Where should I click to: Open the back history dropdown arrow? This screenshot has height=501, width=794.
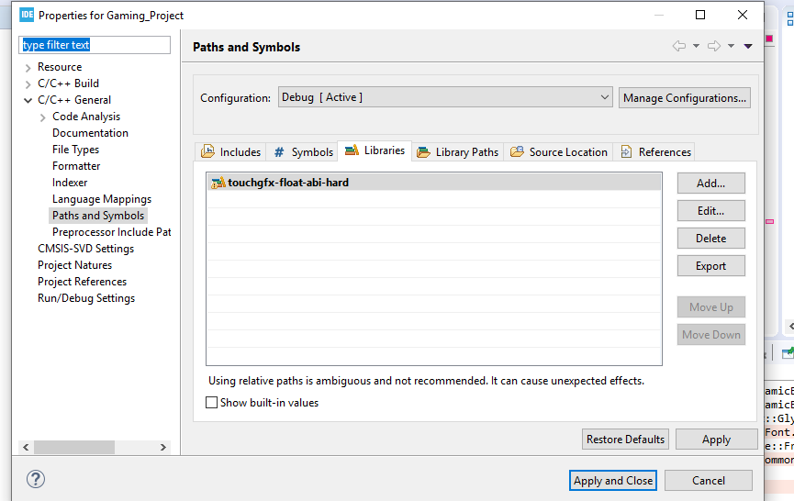coord(697,46)
